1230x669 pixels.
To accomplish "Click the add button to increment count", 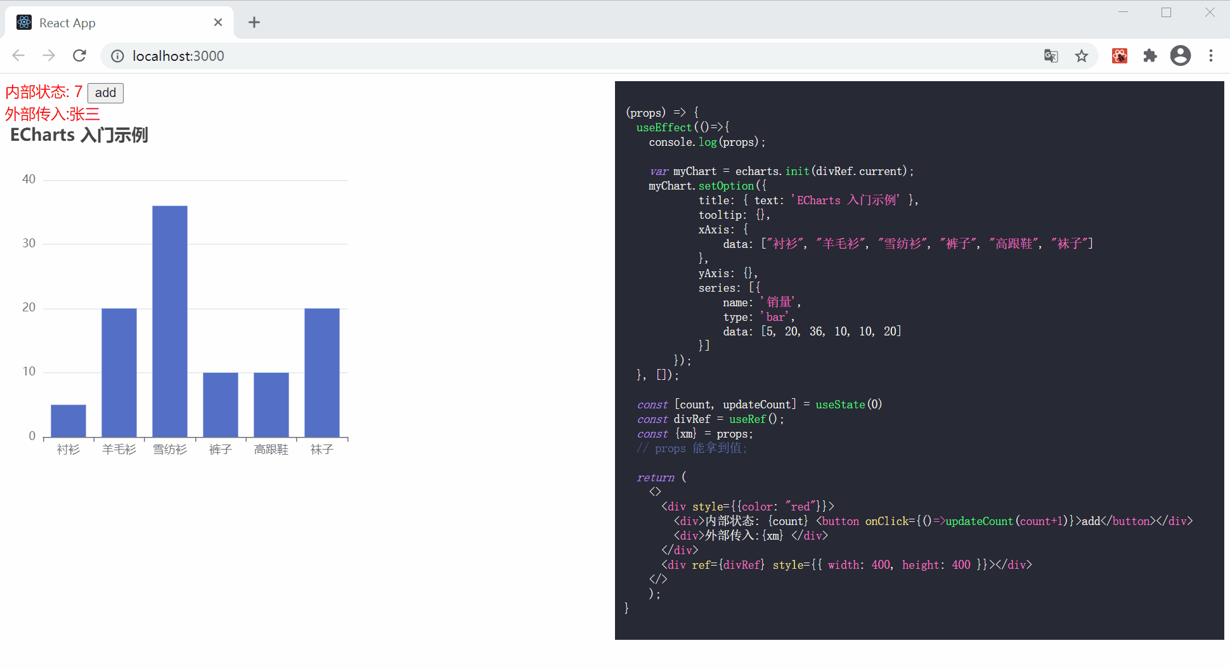I will [105, 93].
